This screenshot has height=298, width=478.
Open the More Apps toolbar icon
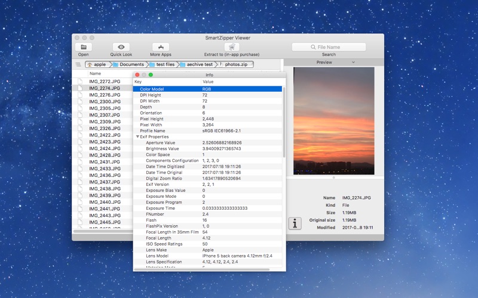(160, 47)
